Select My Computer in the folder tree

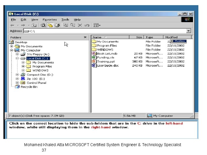coord(30,50)
